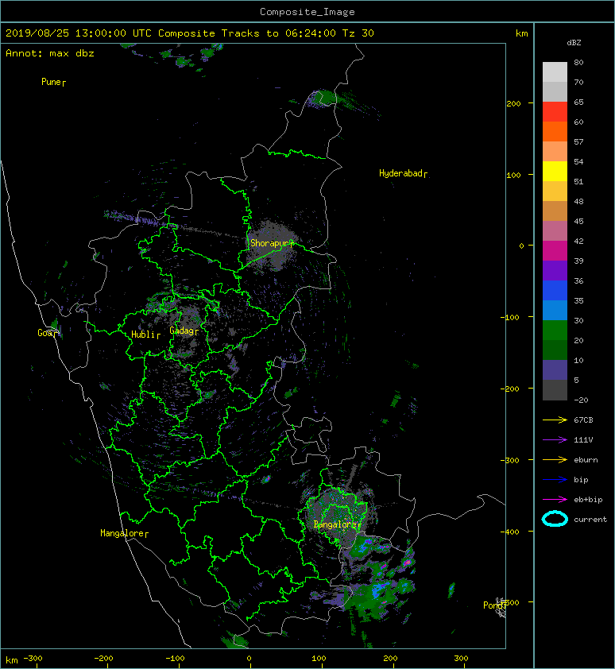
Task: Pick the dark gray 5 dBZ swatch
Action: click(x=555, y=390)
